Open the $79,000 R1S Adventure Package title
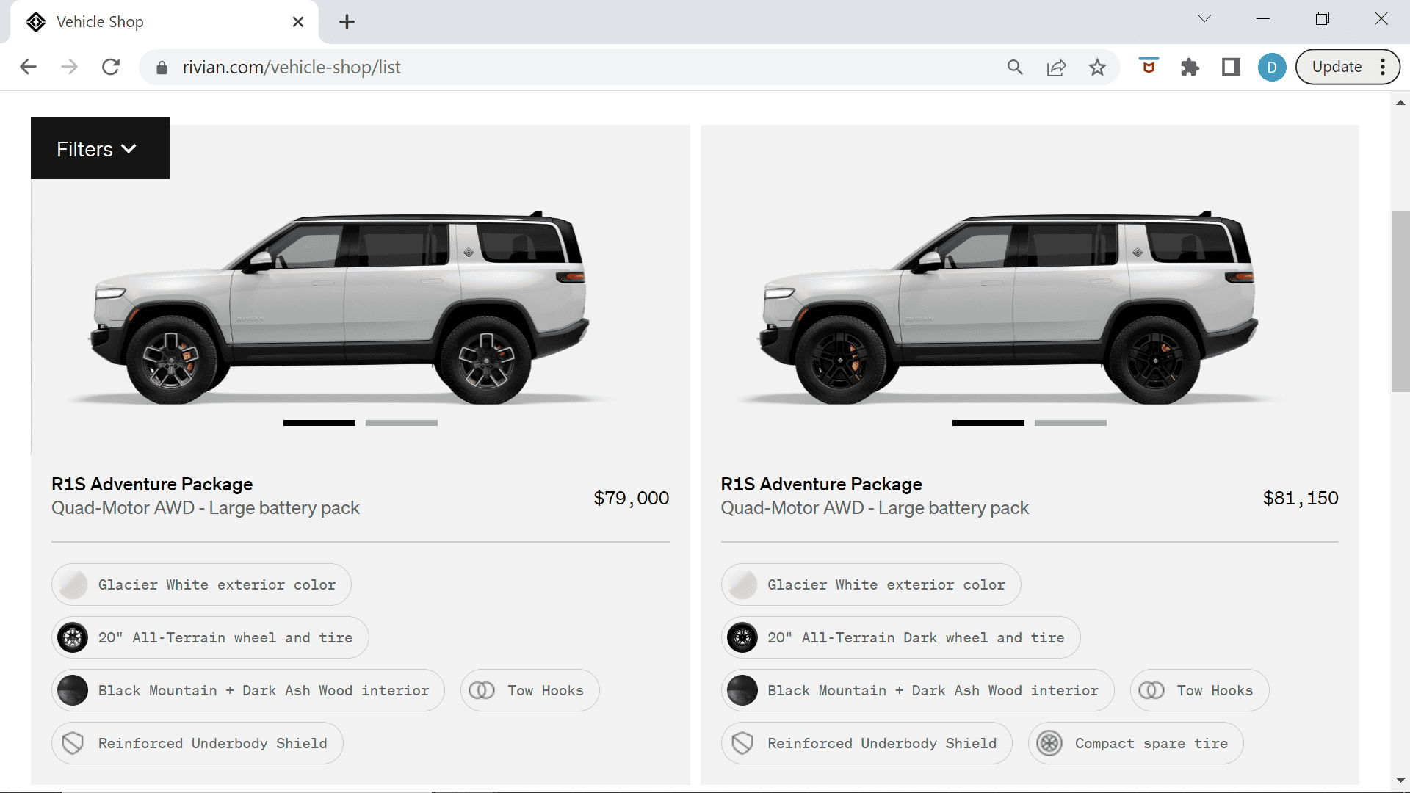Viewport: 1410px width, 793px height. pos(152,485)
